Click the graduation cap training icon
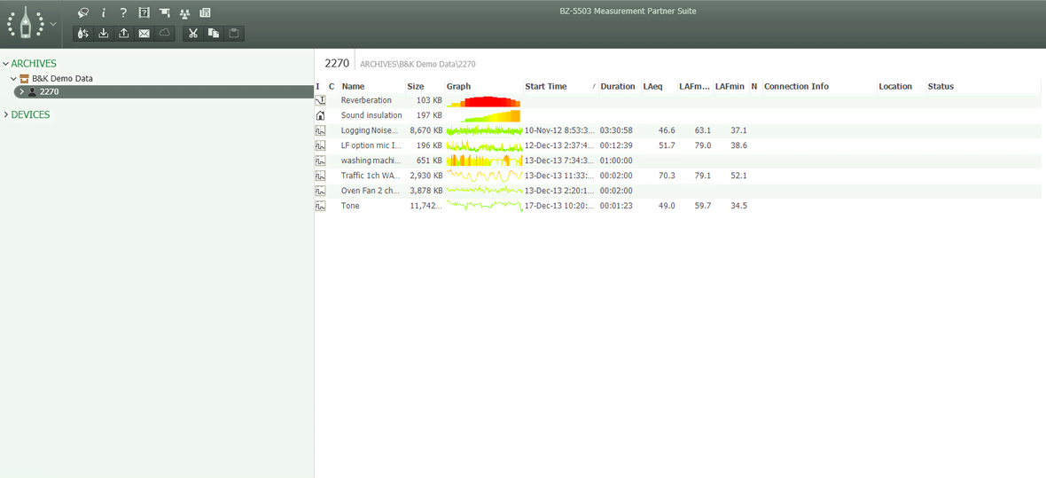The width and height of the screenshot is (1046, 478). [x=165, y=12]
